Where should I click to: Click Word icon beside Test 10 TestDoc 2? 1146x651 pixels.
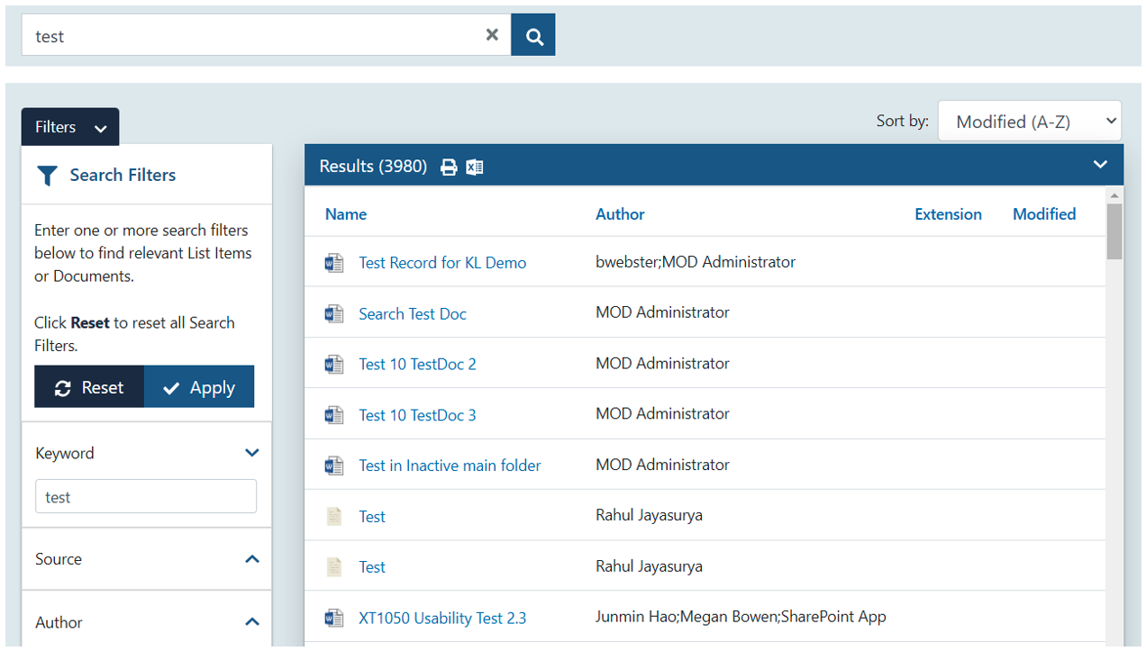(x=334, y=365)
